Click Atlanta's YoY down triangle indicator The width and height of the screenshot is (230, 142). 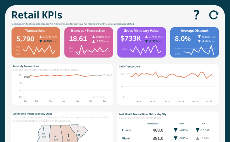(x=197, y=130)
